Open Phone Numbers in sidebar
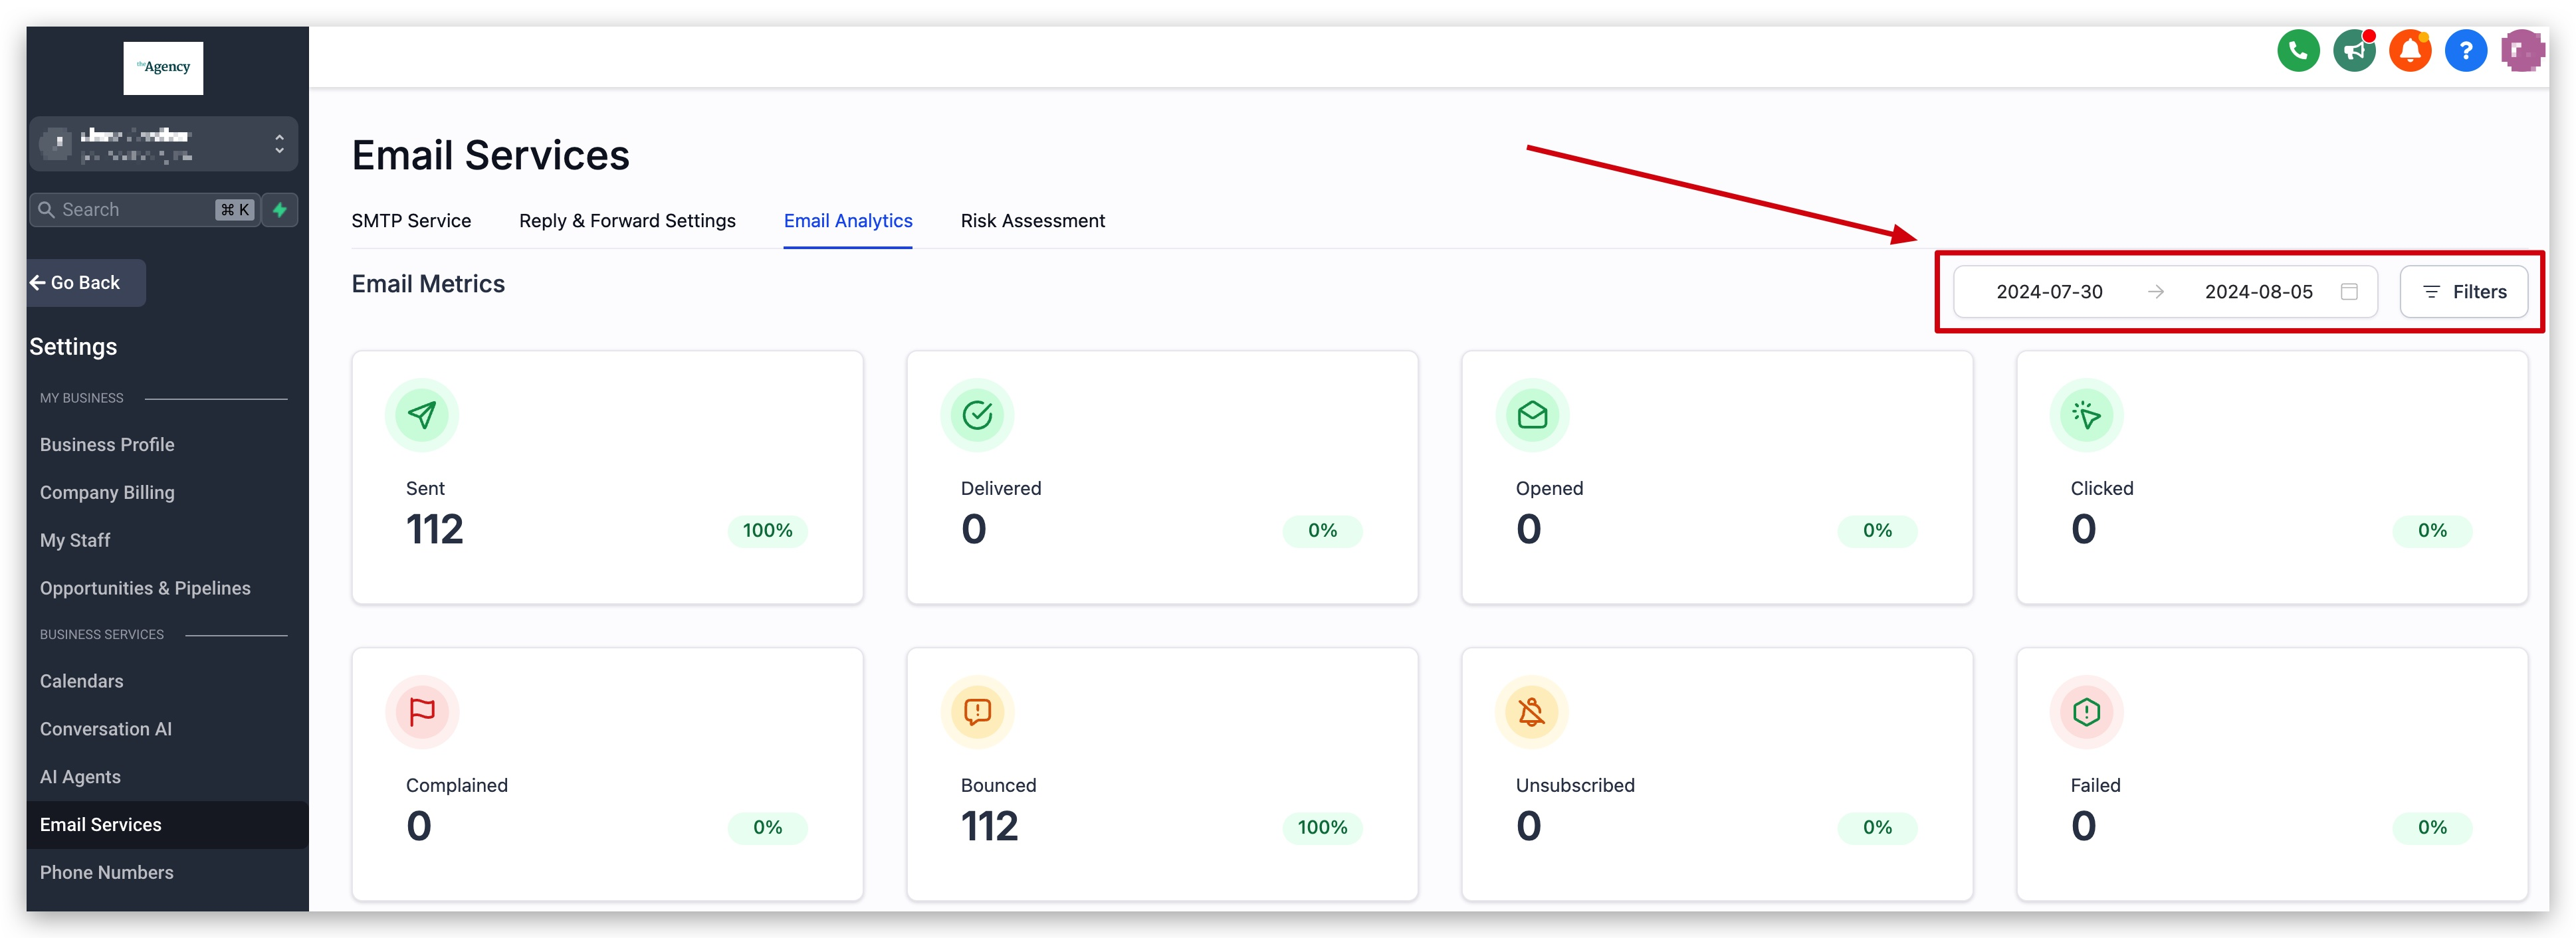2576x938 pixels. 107,873
